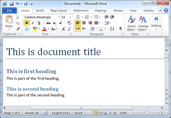Click the zoom slider handle
This screenshot has width=171, height=118.
pos(147,113)
